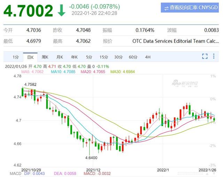Open the 60分 interval chart
223x177 pixels.
(x=133, y=57)
